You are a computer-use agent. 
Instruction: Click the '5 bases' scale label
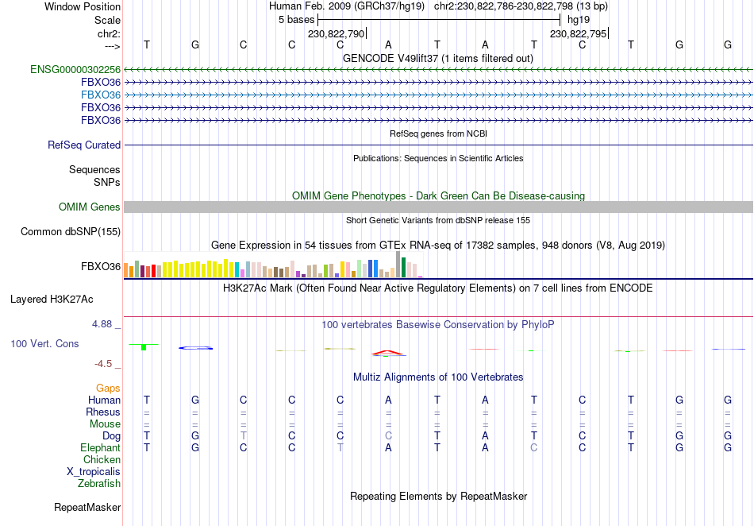click(296, 20)
